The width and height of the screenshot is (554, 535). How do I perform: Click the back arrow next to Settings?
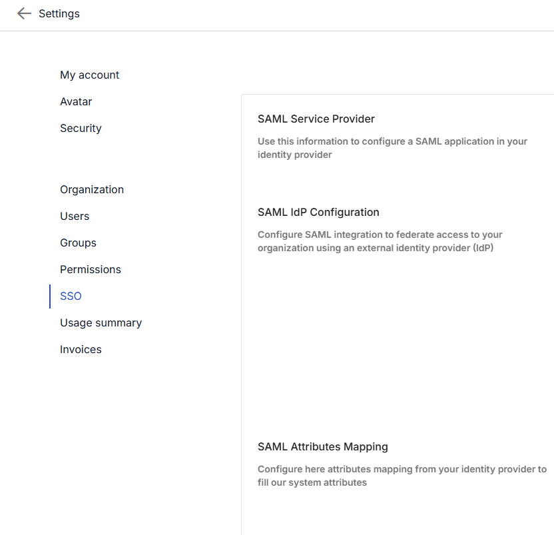click(x=24, y=13)
